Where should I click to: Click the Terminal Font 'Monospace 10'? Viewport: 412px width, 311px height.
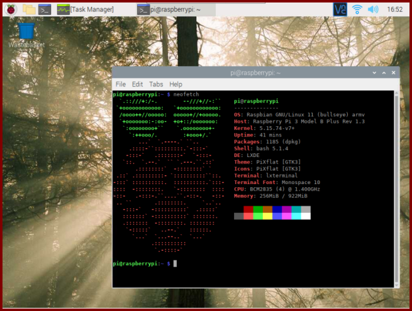pyautogui.click(x=301, y=182)
